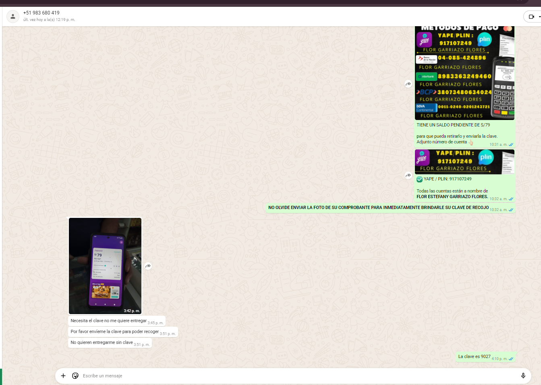Forward the payment methods image
The image size is (541, 385).
(x=408, y=84)
